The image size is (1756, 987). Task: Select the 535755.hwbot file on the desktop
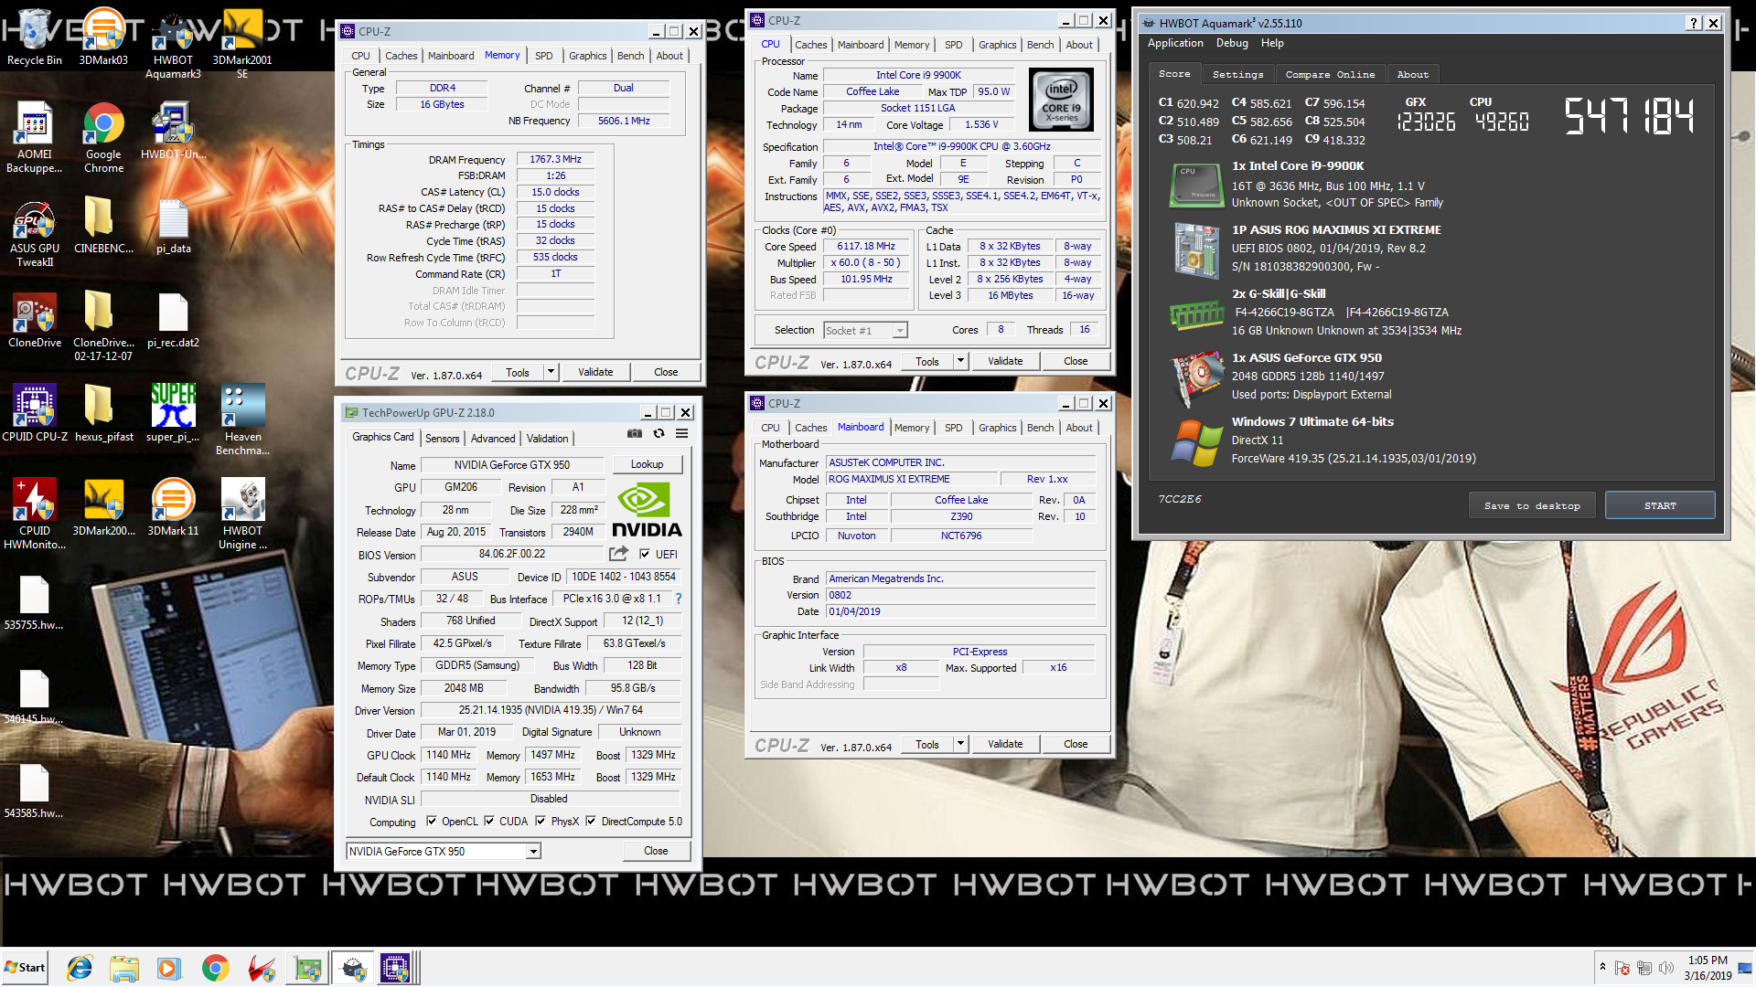(x=34, y=603)
